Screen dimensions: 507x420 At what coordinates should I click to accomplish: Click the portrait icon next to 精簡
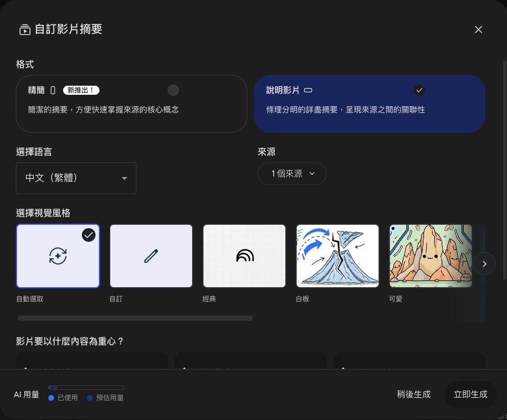[53, 90]
